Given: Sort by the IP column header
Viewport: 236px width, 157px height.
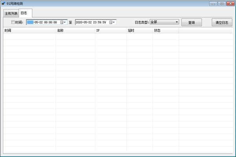Looking at the screenshot, I should (111, 31).
